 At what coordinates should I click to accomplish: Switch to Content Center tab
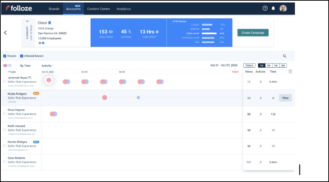click(x=99, y=9)
